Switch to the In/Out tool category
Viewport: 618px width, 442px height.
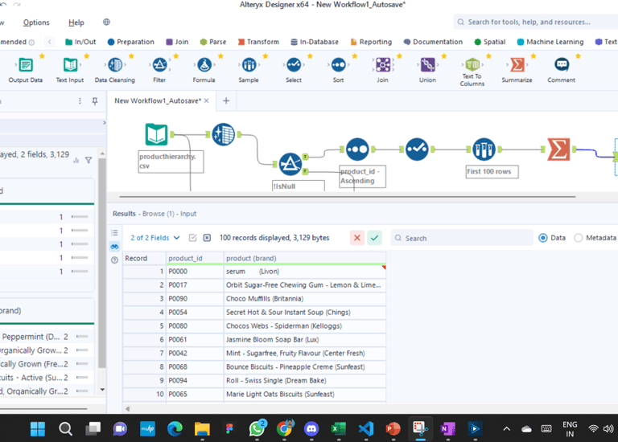[80, 42]
